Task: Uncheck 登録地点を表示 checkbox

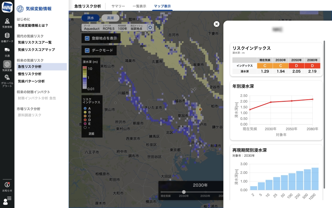Action: 87,38
